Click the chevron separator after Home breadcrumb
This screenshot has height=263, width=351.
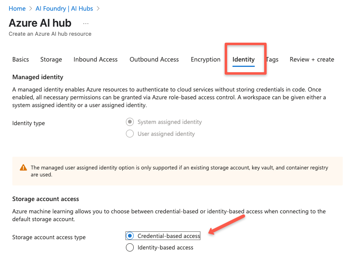tap(30, 8)
